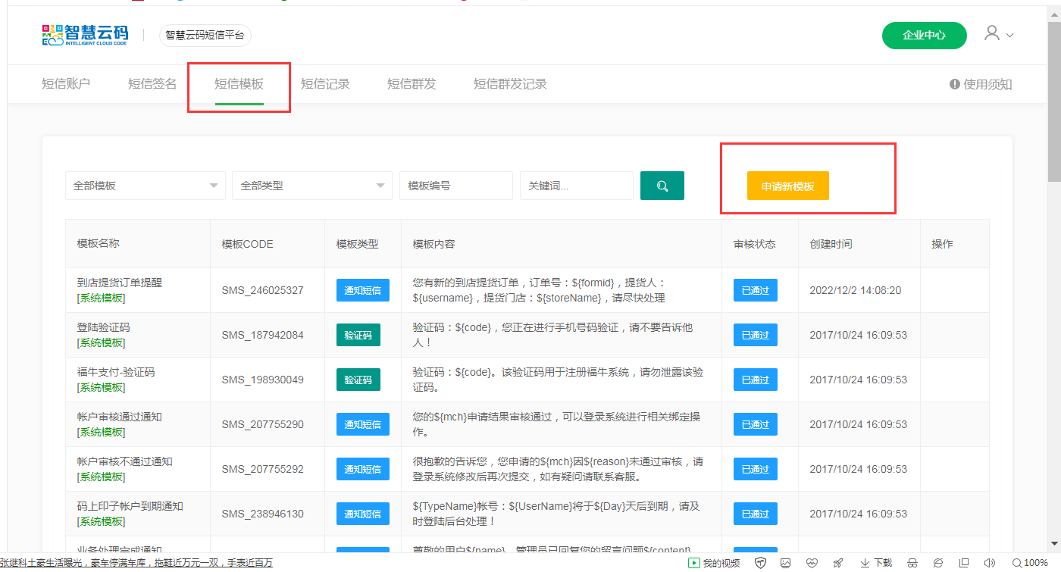Expand the 全部模板 dropdown
Viewport: 1061px width, 572px height.
[145, 186]
